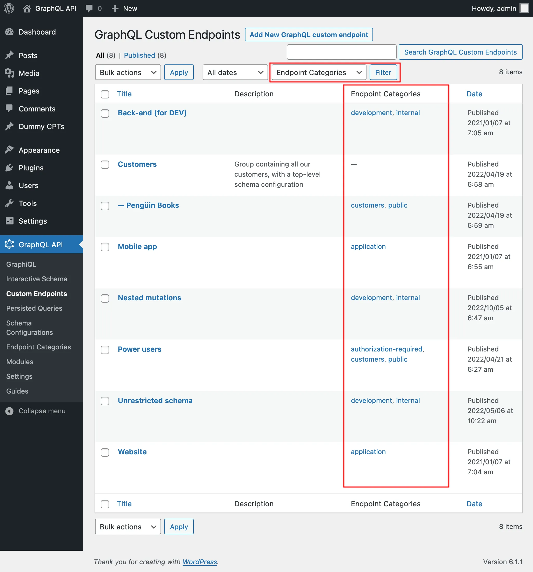
Task: Open the top Bulk actions dropdown
Action: tap(128, 72)
